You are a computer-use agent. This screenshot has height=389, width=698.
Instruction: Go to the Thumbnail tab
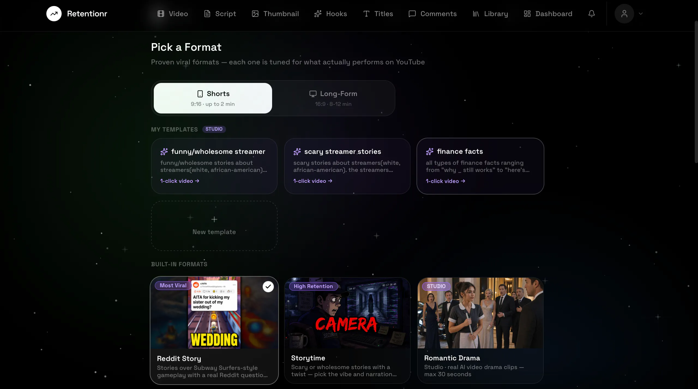[275, 14]
